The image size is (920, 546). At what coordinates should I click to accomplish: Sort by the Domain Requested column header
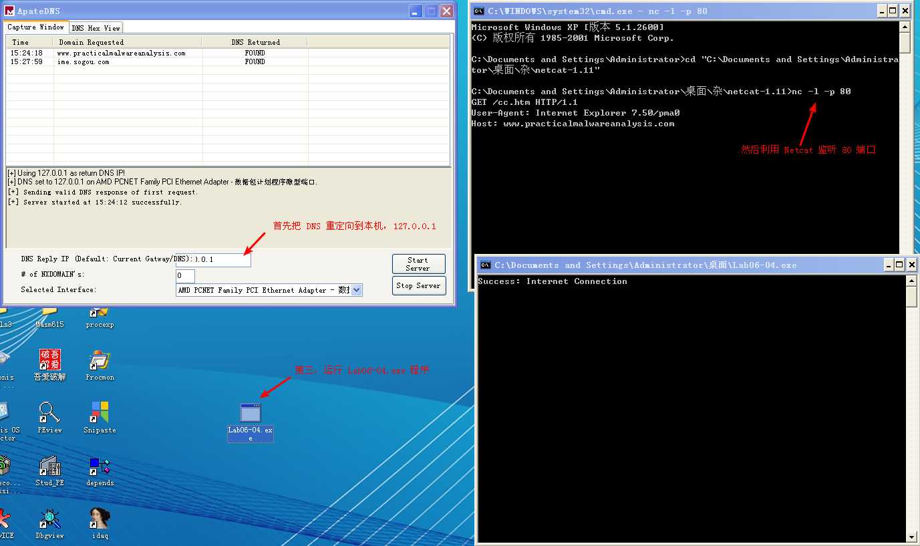(128, 42)
